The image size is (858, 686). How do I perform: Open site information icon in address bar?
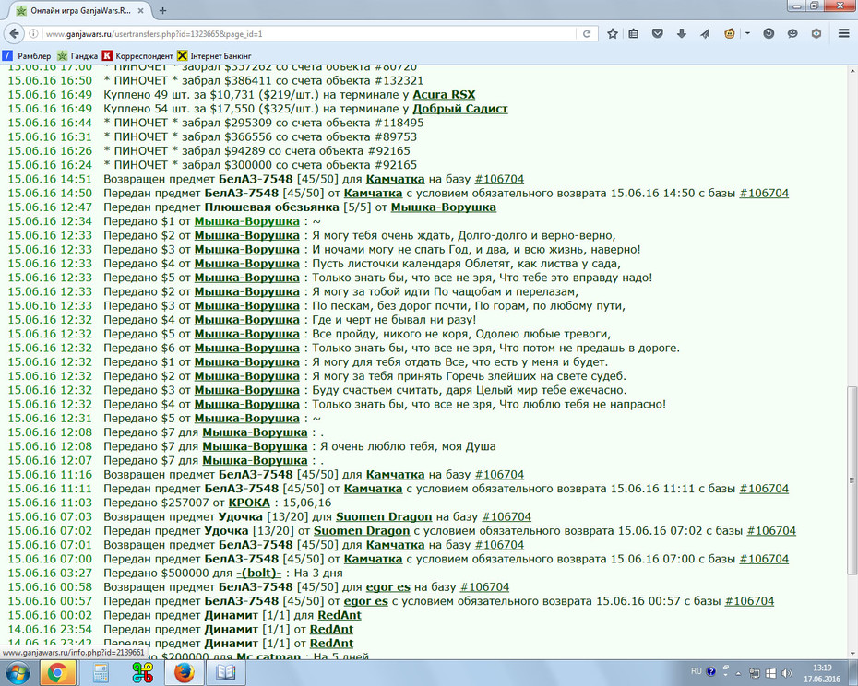tap(33, 34)
